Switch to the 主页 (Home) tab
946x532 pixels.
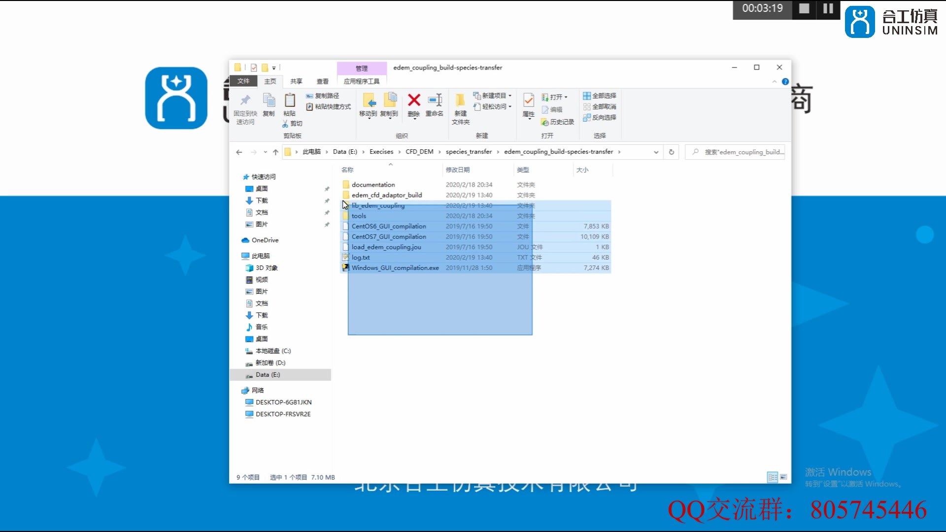coord(270,81)
